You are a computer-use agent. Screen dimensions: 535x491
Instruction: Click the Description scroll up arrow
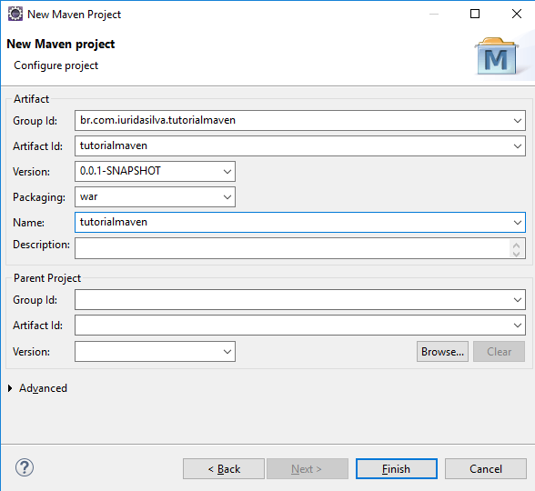tap(516, 245)
